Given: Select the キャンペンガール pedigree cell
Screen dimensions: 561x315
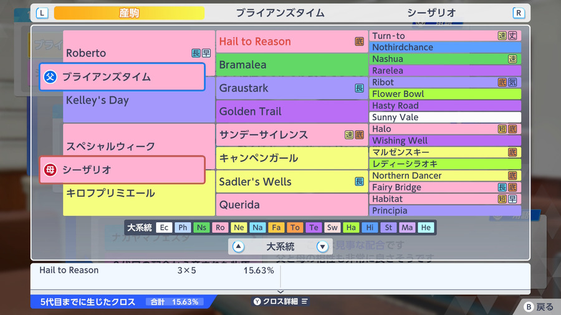Looking at the screenshot, I should [292, 158].
